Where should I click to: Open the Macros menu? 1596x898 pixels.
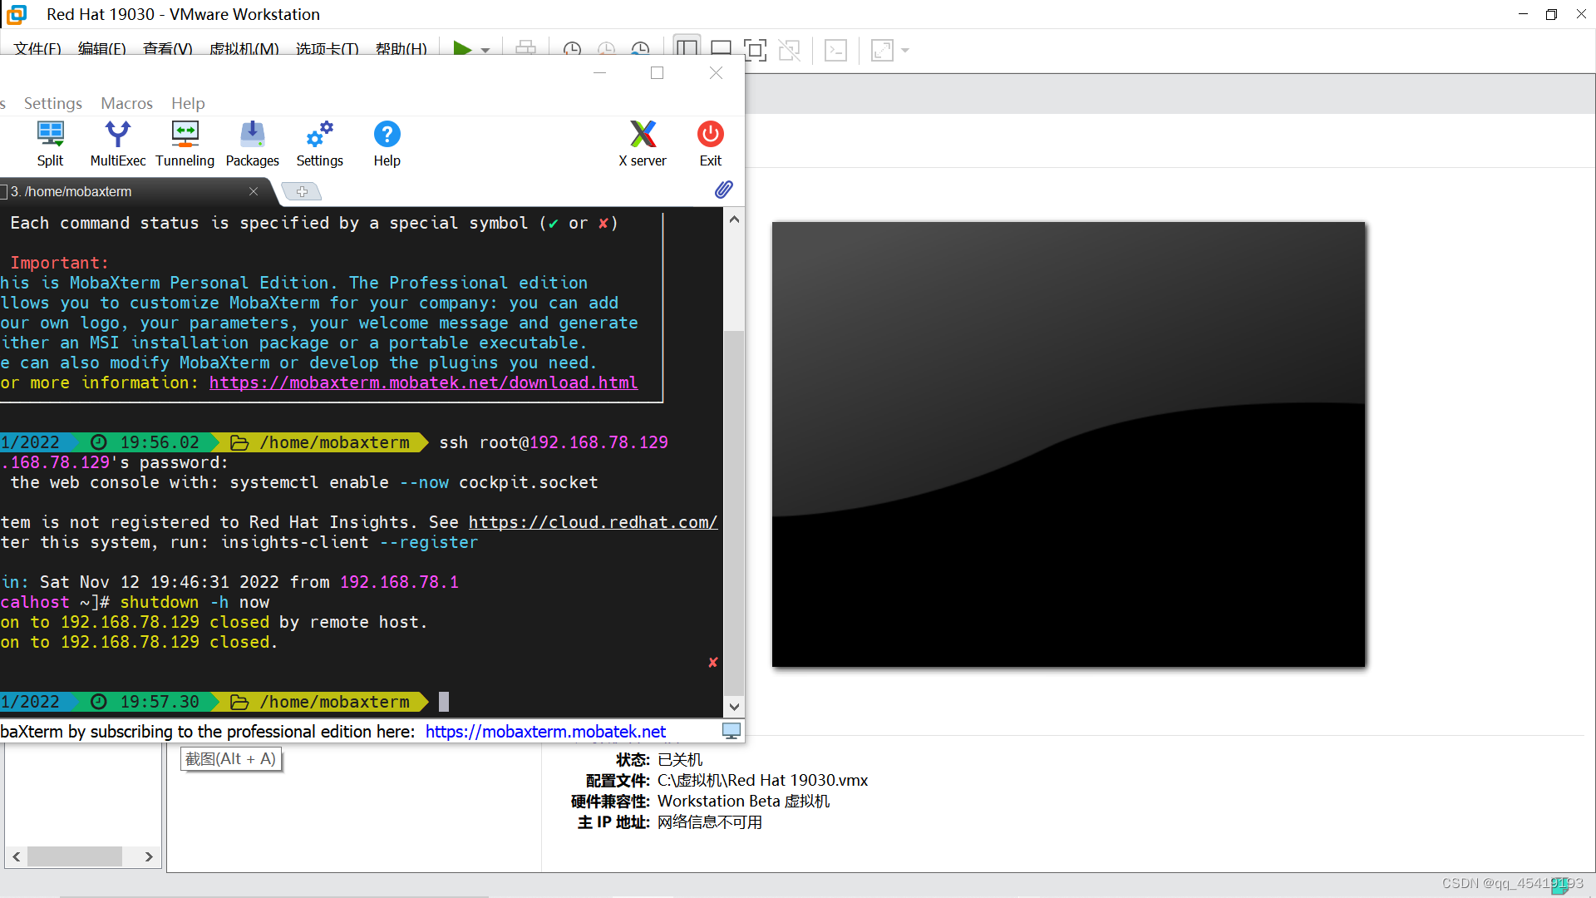tap(126, 103)
